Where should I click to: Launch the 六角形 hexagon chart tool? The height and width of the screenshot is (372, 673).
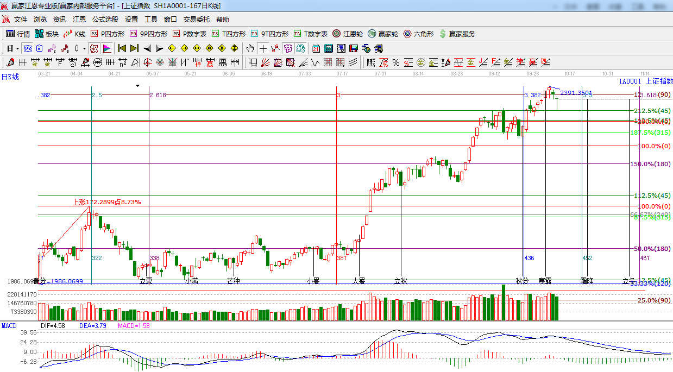pyautogui.click(x=418, y=34)
